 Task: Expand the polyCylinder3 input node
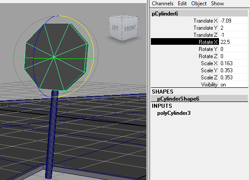[x=174, y=113]
